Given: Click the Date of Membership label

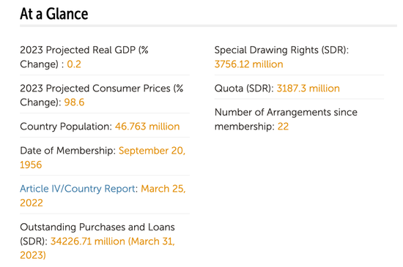Looking at the screenshot, I should pyautogui.click(x=68, y=151).
